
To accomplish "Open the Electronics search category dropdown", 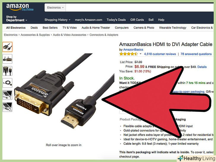I will click(x=55, y=8).
